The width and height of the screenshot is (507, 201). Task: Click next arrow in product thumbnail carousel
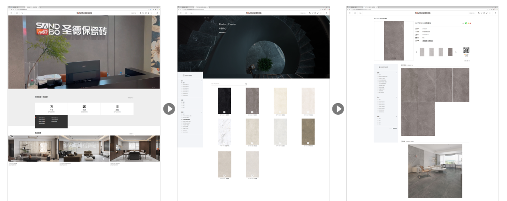point(456,52)
